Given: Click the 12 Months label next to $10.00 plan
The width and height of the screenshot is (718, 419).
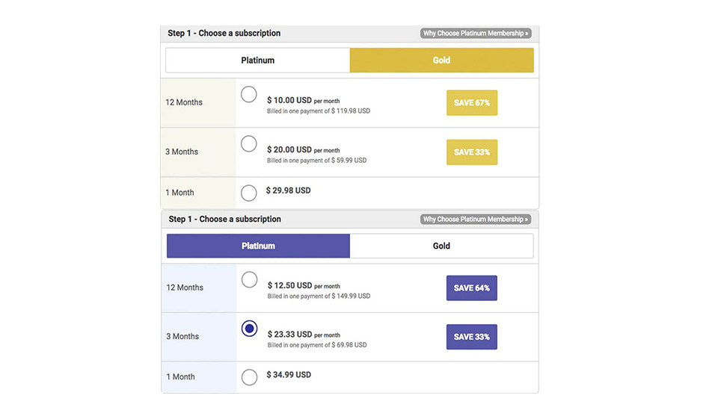Looking at the screenshot, I should tap(184, 102).
